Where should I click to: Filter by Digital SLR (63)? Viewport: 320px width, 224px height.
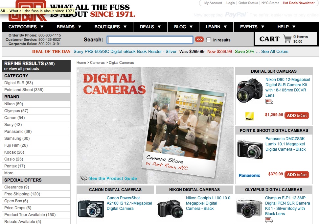(36, 83)
